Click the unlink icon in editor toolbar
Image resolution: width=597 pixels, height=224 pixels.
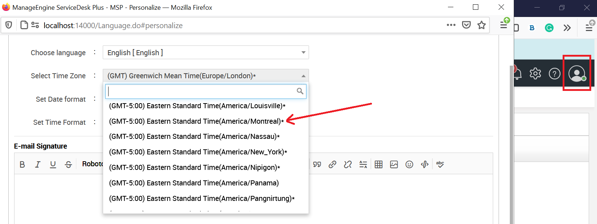[x=348, y=164]
